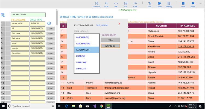Select the XML export icon
205x109 pixels.
(x=116, y=5)
